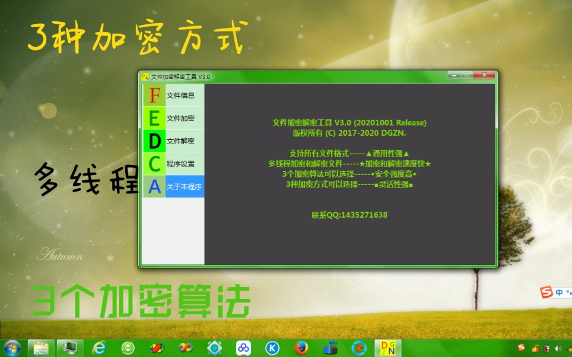
Task: Launch Internet Explorer from the taskbar
Action: (98, 348)
